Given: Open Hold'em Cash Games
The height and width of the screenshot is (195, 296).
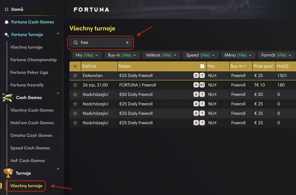Looking at the screenshot, I should 32,123.
